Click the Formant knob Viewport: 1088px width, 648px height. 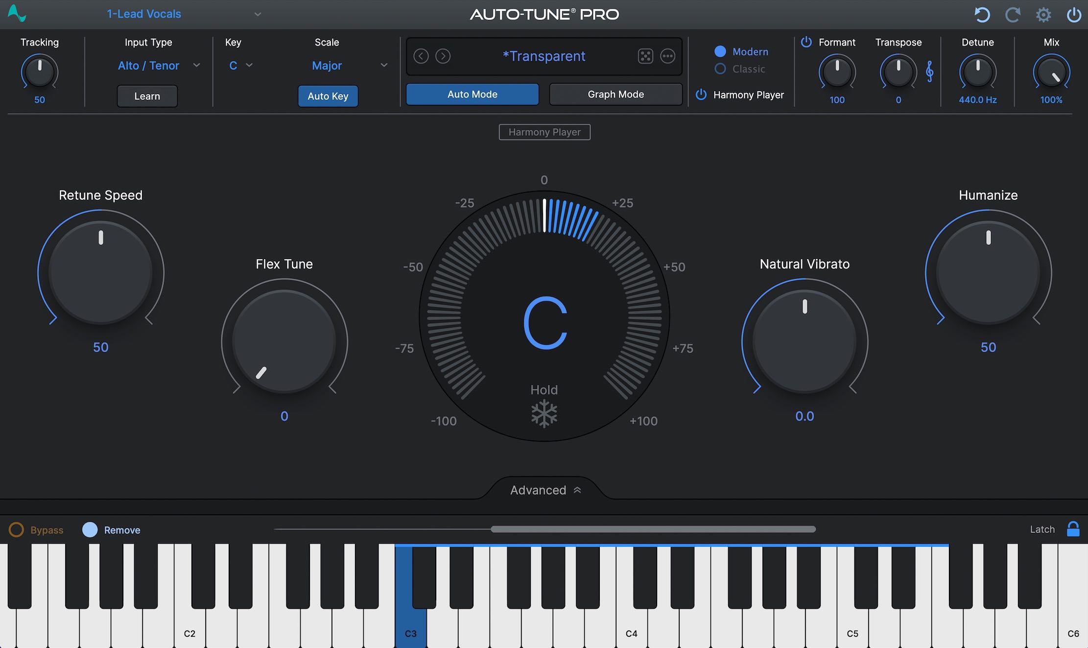[837, 72]
